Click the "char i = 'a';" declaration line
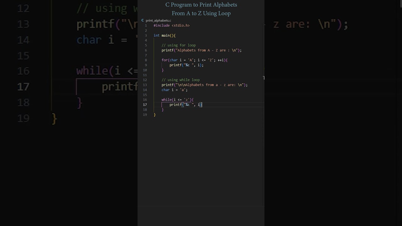402x226 pixels. click(x=174, y=90)
